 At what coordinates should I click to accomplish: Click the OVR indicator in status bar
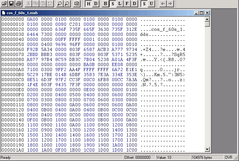click(x=229, y=157)
